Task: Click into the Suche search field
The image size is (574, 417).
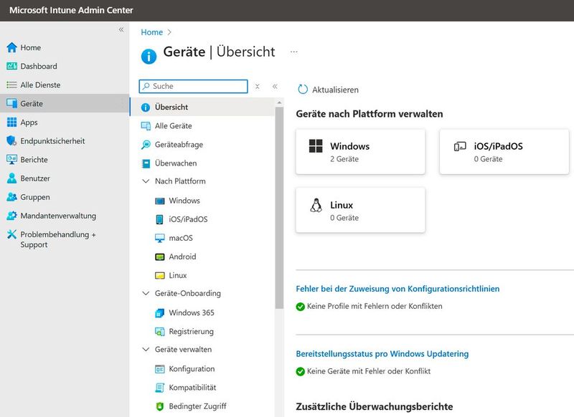Action: 193,86
